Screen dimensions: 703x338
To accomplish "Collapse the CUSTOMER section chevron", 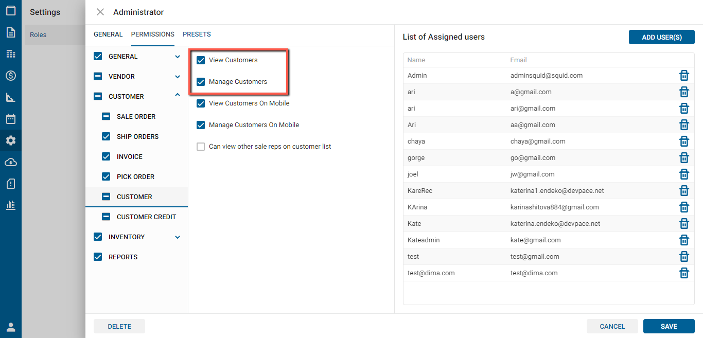I will [178, 95].
